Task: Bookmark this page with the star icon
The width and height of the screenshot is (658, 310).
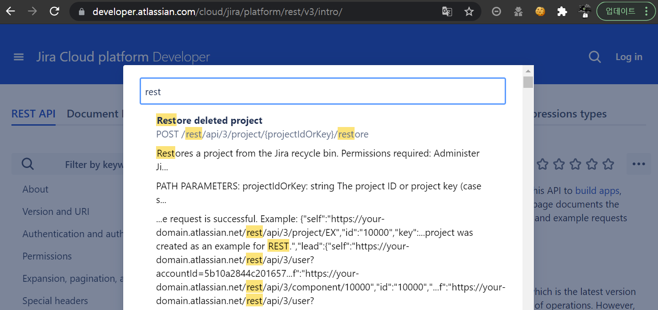Action: tap(469, 11)
